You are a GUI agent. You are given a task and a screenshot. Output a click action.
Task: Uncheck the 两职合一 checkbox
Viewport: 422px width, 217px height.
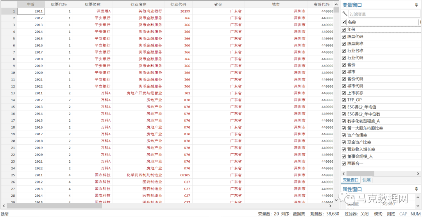(x=344, y=163)
